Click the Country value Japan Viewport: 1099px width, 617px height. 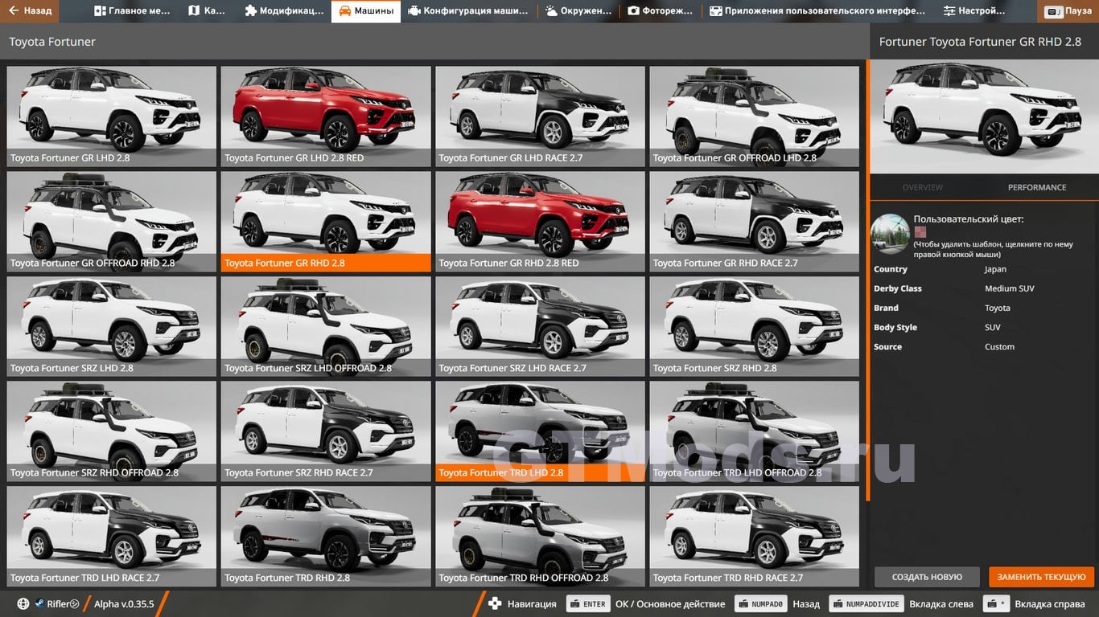pyautogui.click(x=995, y=269)
